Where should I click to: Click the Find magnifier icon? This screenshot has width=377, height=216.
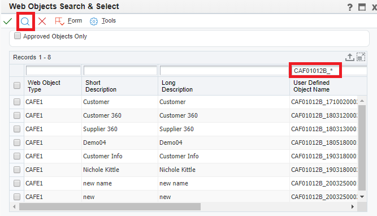tap(25, 21)
